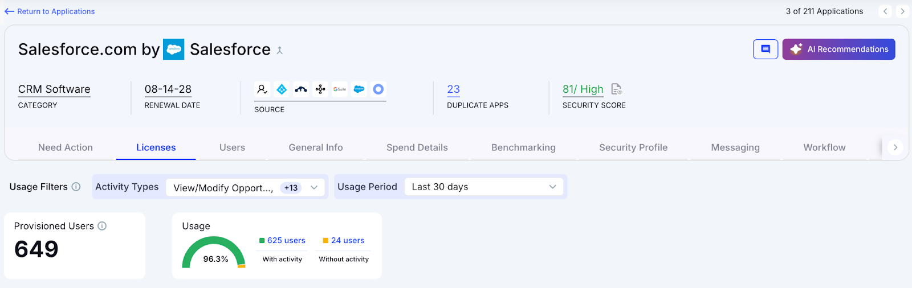Switch to the Need Action tab
This screenshot has width=912, height=288.
tap(66, 147)
